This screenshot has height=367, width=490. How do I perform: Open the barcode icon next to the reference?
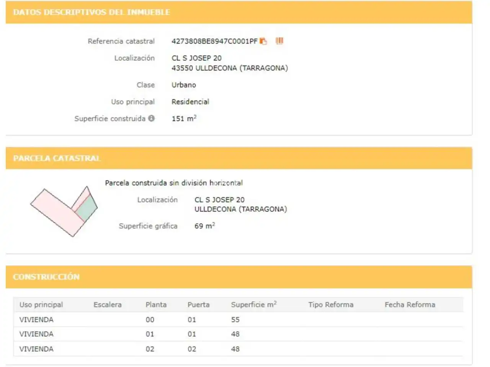(279, 41)
